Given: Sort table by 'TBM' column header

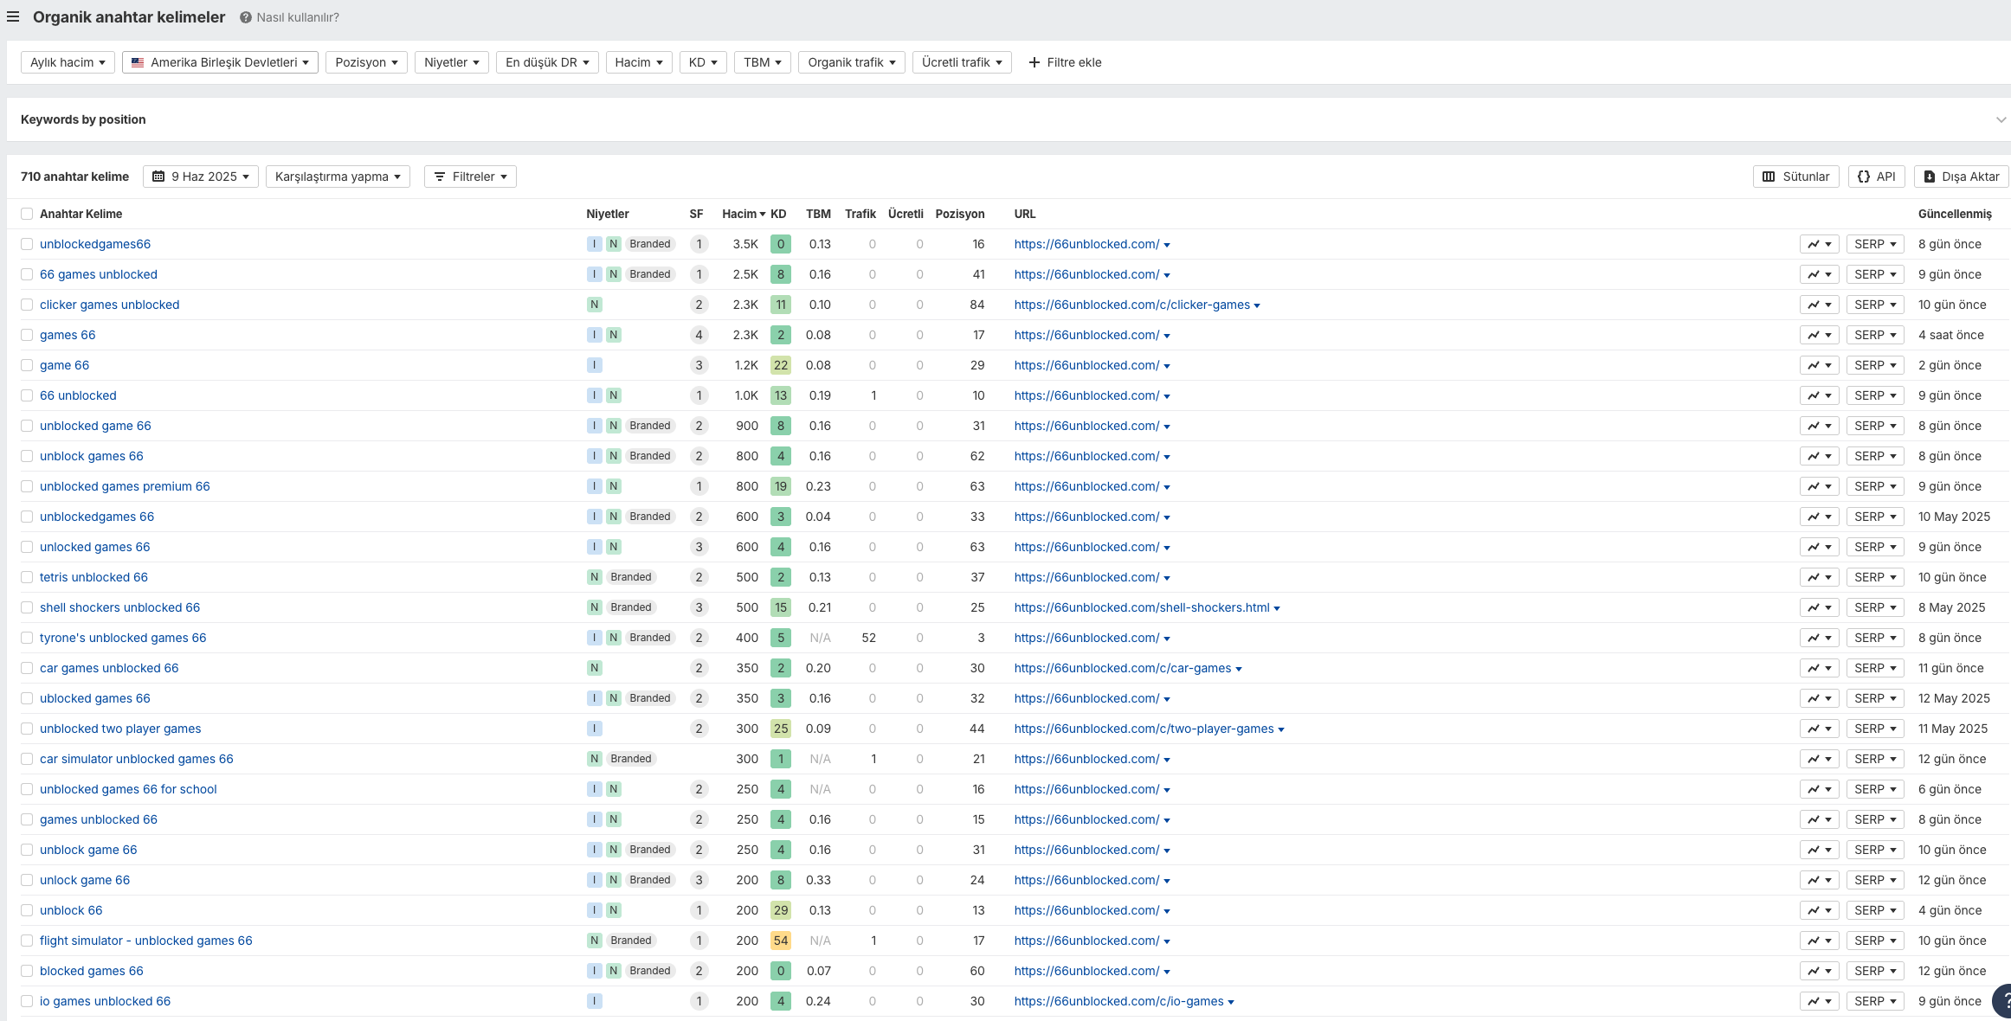Looking at the screenshot, I should click(818, 214).
